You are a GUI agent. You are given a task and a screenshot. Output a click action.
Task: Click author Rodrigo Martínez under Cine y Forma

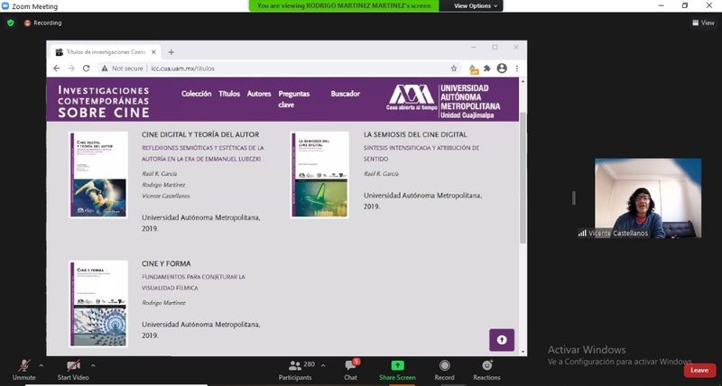[x=163, y=303]
